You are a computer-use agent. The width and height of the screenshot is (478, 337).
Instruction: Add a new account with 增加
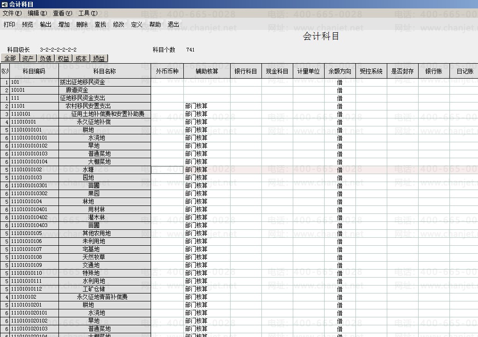64,24
